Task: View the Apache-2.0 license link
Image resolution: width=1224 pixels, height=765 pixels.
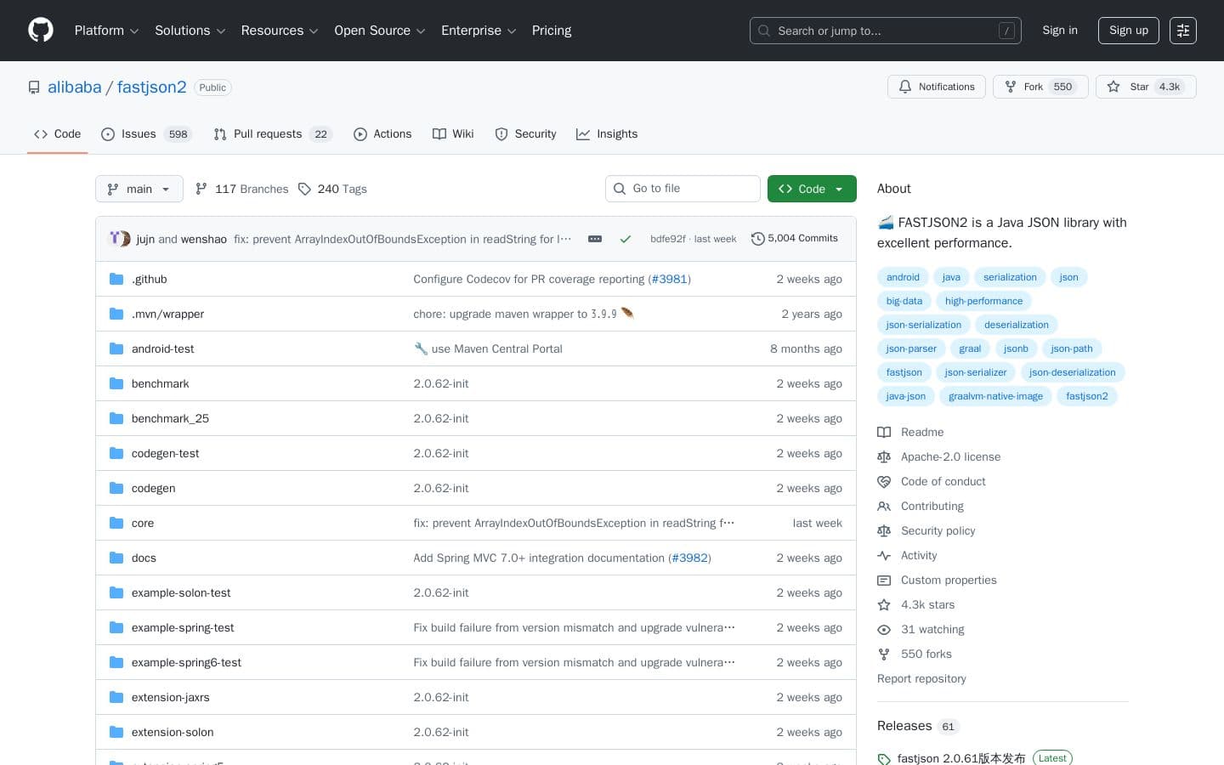Action: (950, 456)
